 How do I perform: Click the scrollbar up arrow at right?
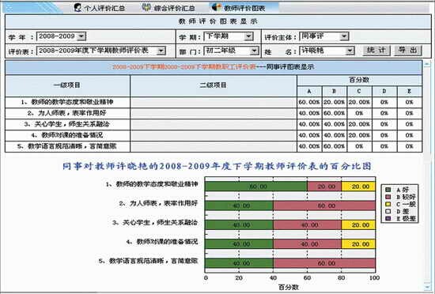(x=427, y=64)
